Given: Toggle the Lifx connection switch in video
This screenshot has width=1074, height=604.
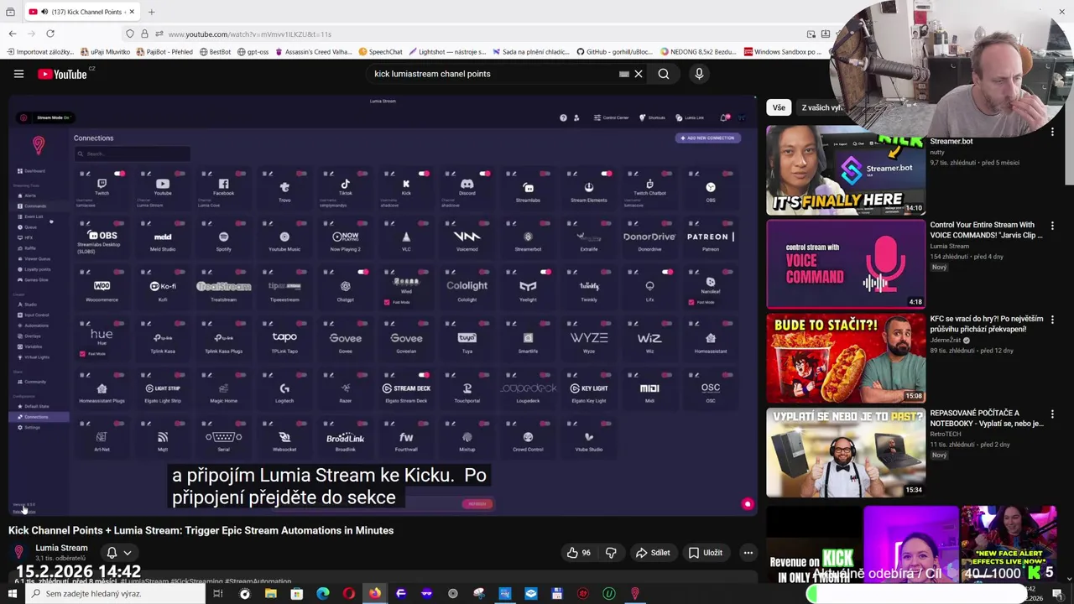Looking at the screenshot, I should coord(667,273).
